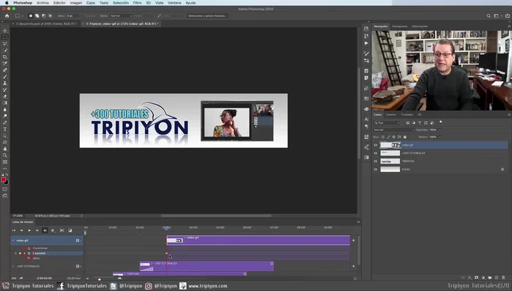Select the Horizontal Type tool
The width and height of the screenshot is (512, 291).
coord(5,129)
